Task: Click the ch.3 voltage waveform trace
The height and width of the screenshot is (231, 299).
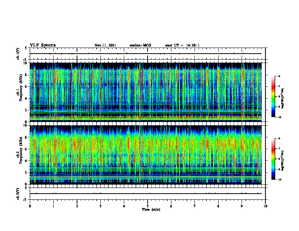Action: [x=146, y=194]
